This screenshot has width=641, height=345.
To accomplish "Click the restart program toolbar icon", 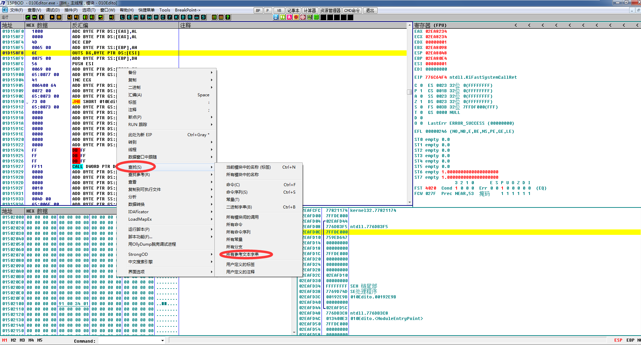I will point(34,17).
